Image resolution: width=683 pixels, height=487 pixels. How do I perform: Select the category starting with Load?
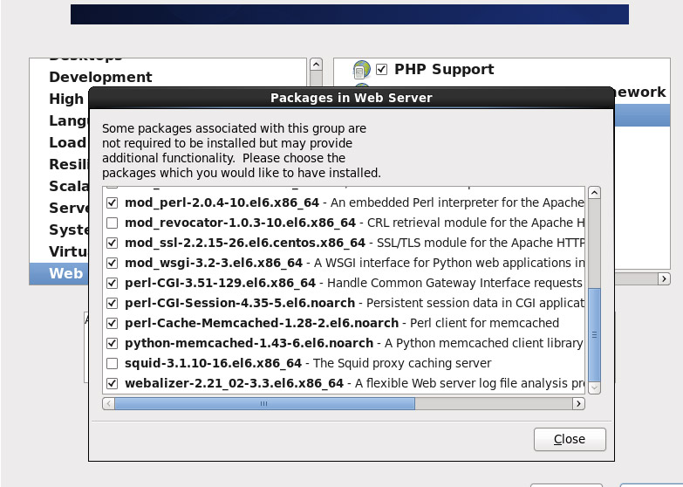(x=67, y=142)
